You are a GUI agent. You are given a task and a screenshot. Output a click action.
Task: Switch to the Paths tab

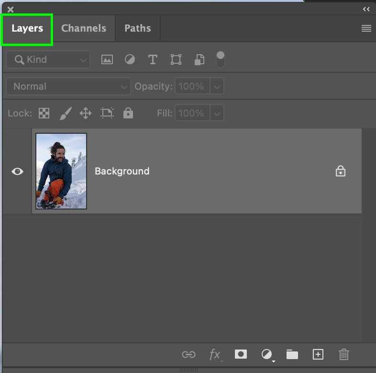138,28
